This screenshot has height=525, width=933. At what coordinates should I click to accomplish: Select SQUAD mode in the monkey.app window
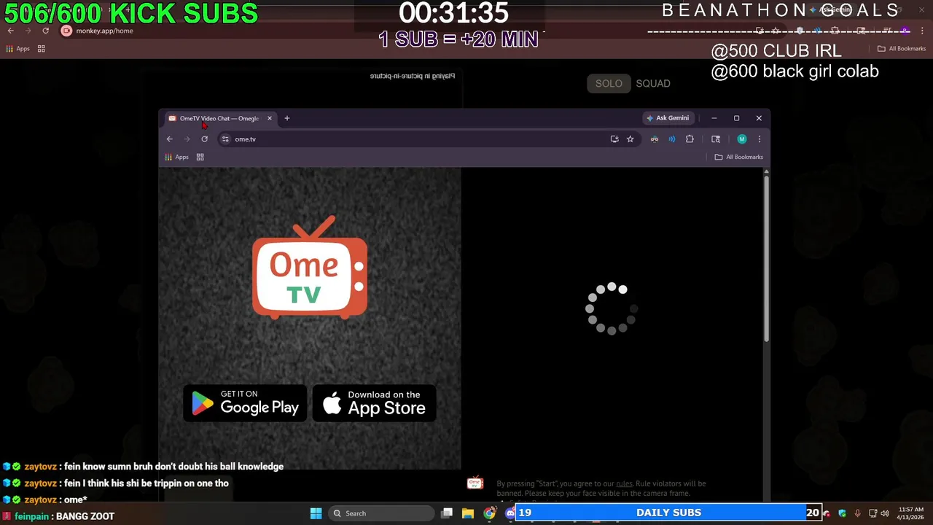coord(653,84)
